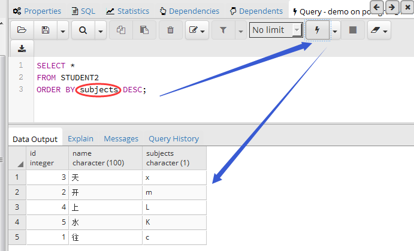Click the subjects cell 'm'
414x251 pixels.
(x=174, y=192)
